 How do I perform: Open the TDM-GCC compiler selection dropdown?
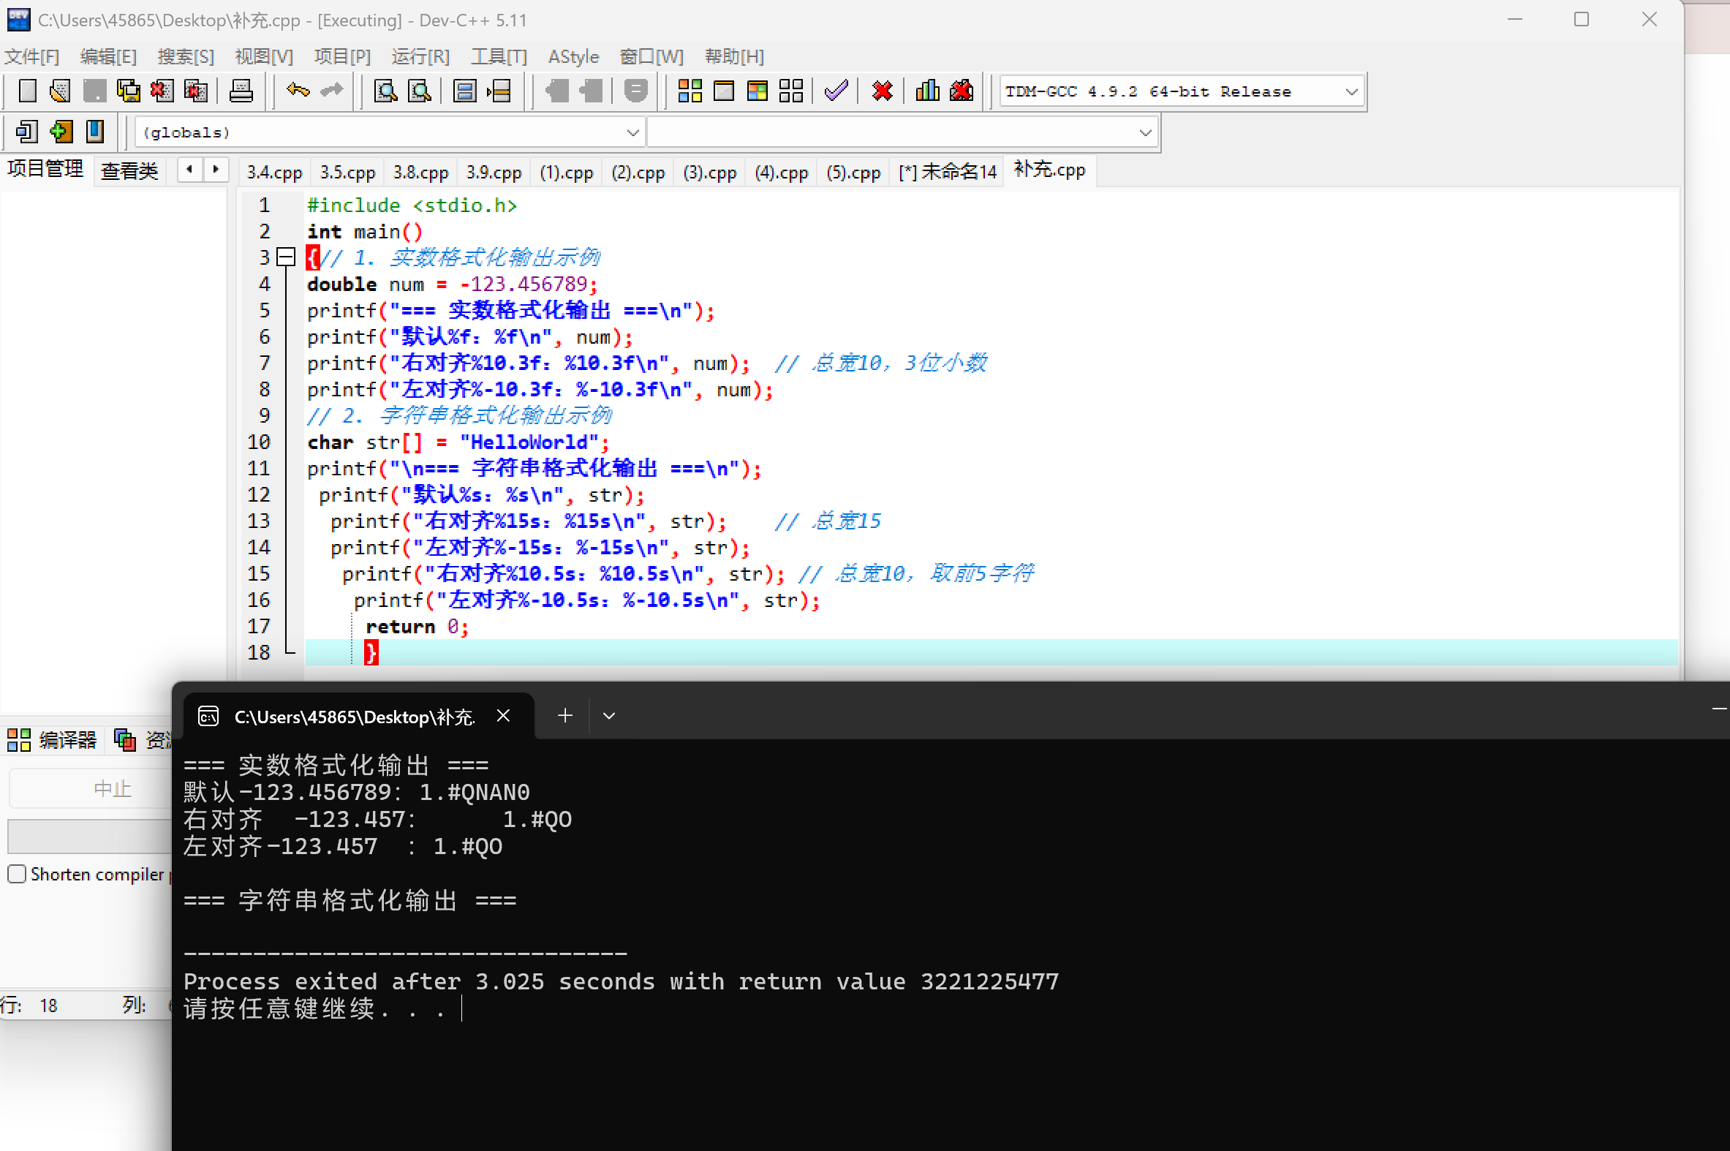[1351, 91]
